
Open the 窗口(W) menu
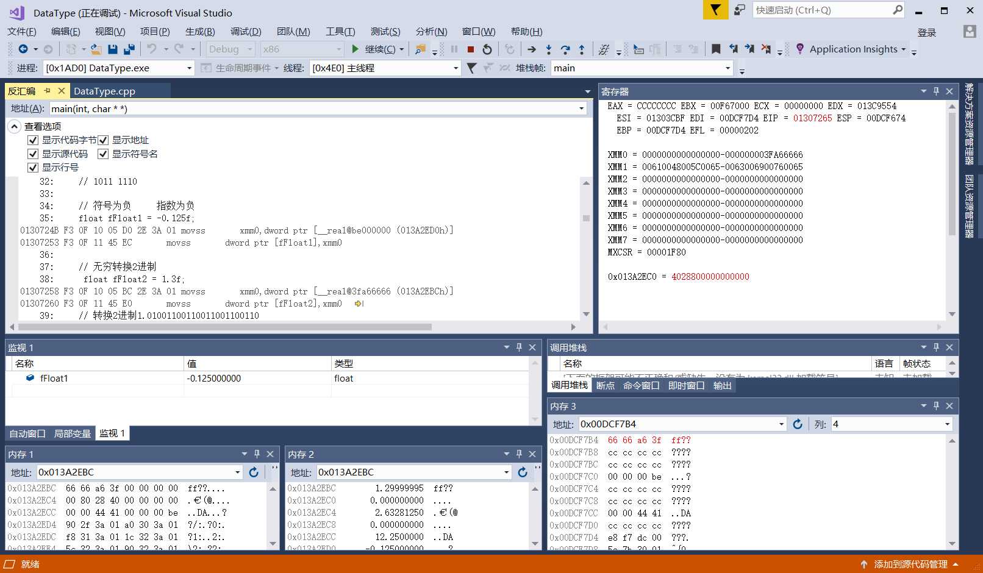(x=479, y=32)
